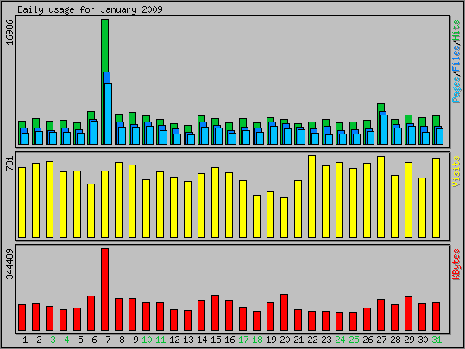Click the 344489 KBytes axis value
Image resolution: width=465 pixels, height=349 pixels.
tap(10, 264)
